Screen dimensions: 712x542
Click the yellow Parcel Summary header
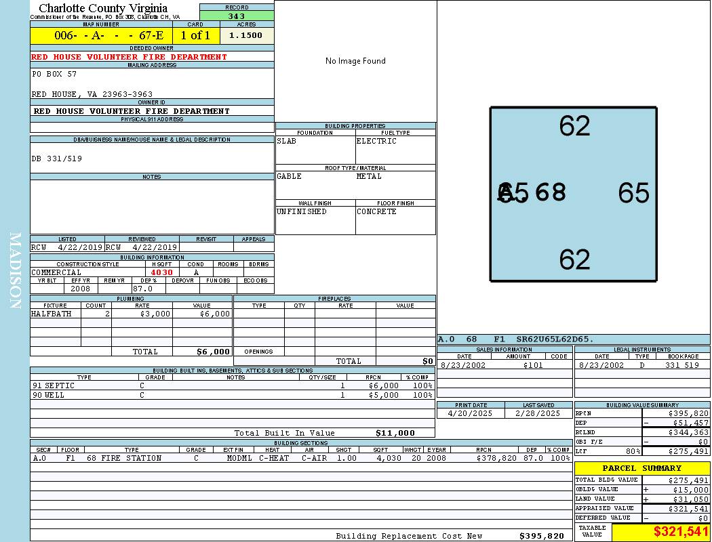(642, 468)
